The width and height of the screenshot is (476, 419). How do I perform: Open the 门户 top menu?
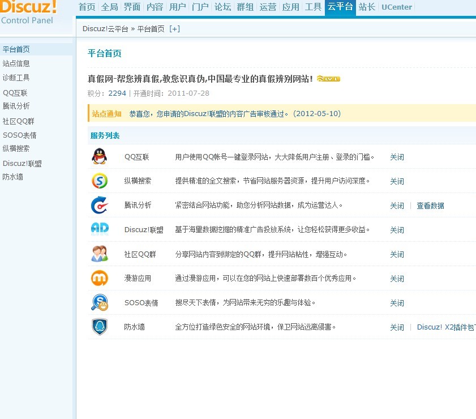pos(200,7)
